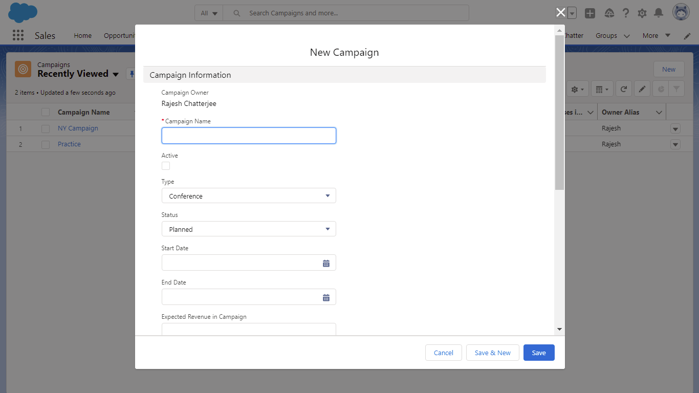The width and height of the screenshot is (699, 393).
Task: Click the Save & New button
Action: pos(492,353)
